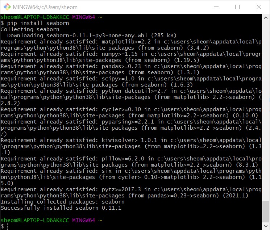Click the version '(2021.1)' for pytz

coord(235,196)
